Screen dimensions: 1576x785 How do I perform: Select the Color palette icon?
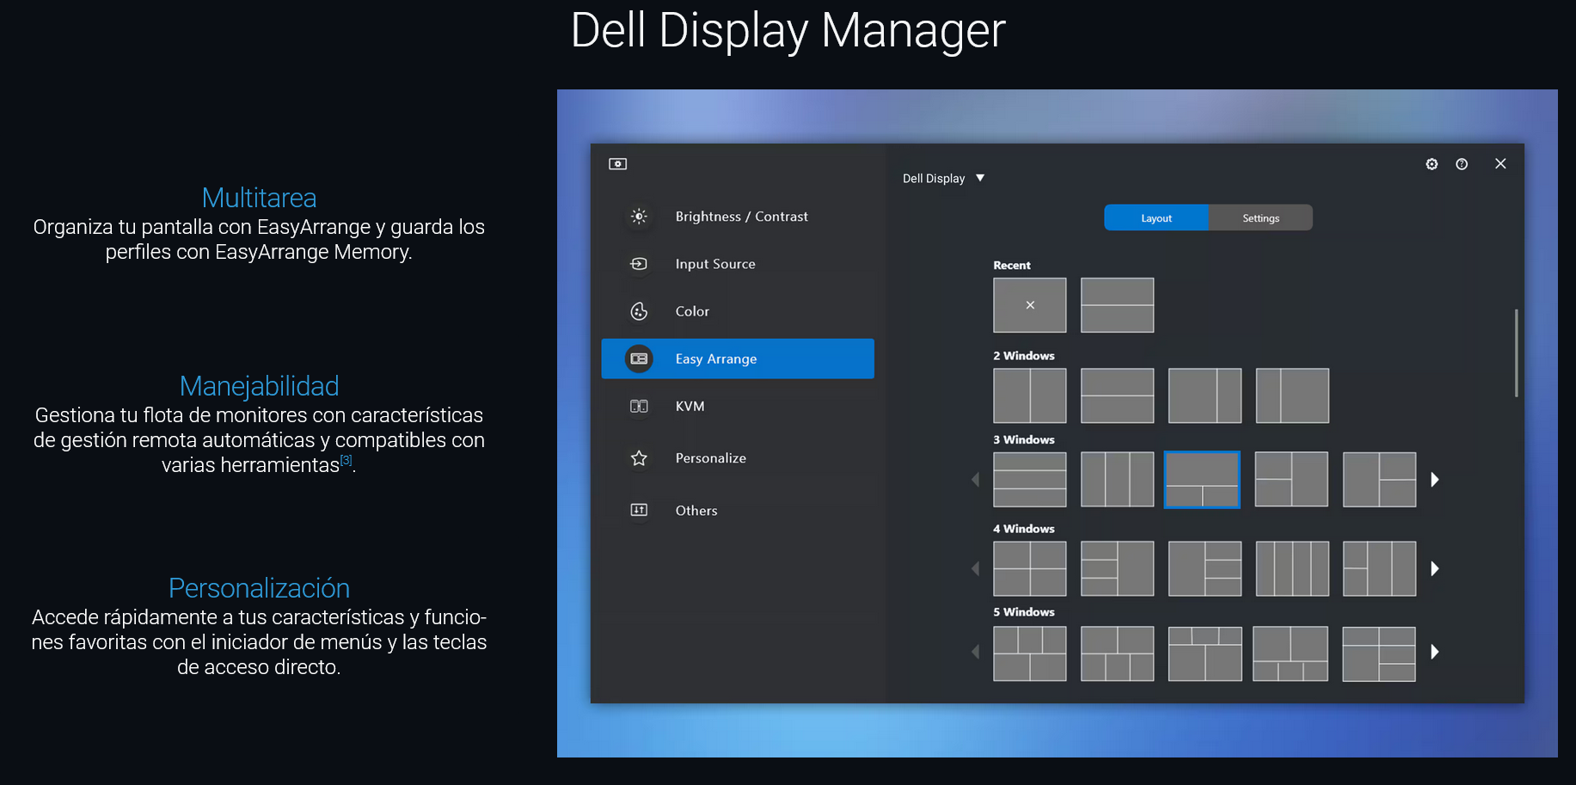639,311
